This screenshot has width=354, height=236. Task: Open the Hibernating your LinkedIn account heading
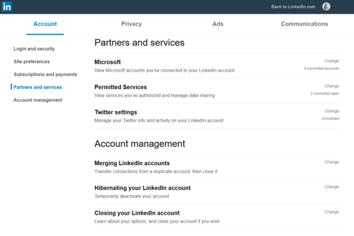coord(142,188)
